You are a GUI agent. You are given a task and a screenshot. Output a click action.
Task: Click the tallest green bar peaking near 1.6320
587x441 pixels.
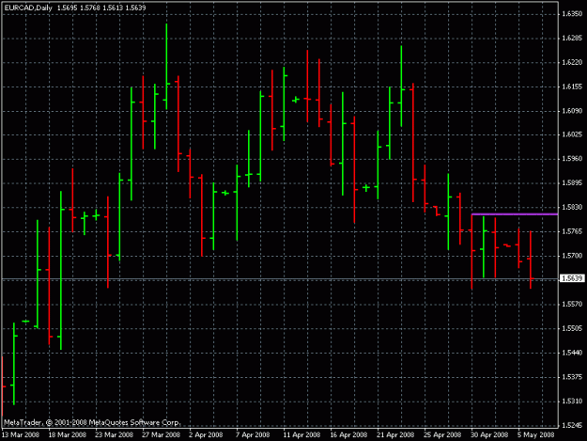pyautogui.click(x=166, y=67)
